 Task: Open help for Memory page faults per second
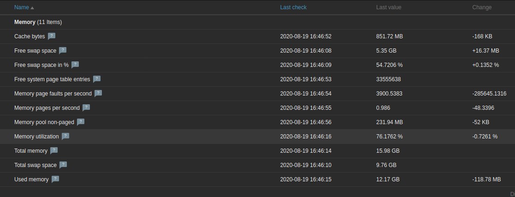click(x=98, y=93)
